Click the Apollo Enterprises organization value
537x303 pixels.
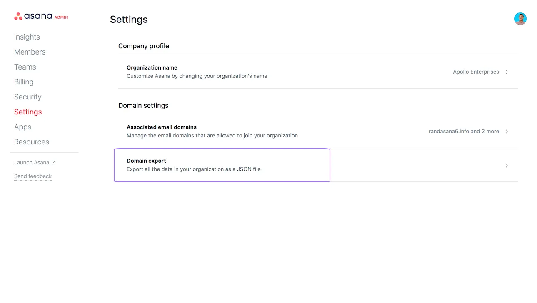click(476, 72)
